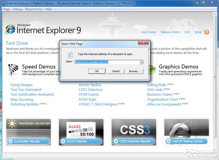
Task: Click the CSS3 Selector Results arrow icon
Action: (x=116, y=141)
